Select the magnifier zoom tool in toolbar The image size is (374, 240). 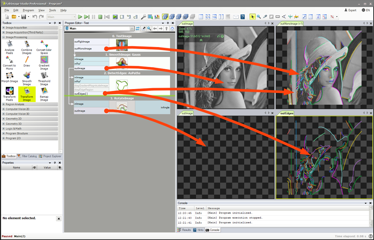259,17
